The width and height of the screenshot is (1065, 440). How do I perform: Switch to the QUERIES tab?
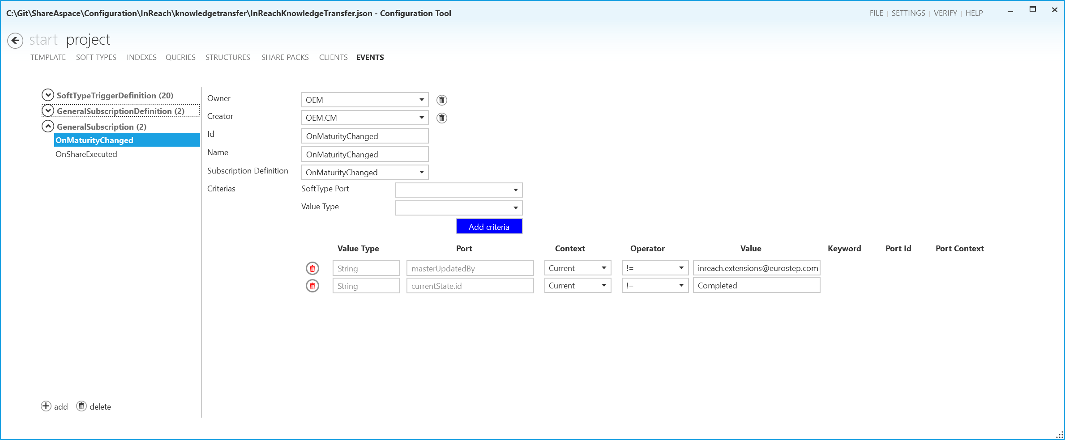tap(180, 57)
